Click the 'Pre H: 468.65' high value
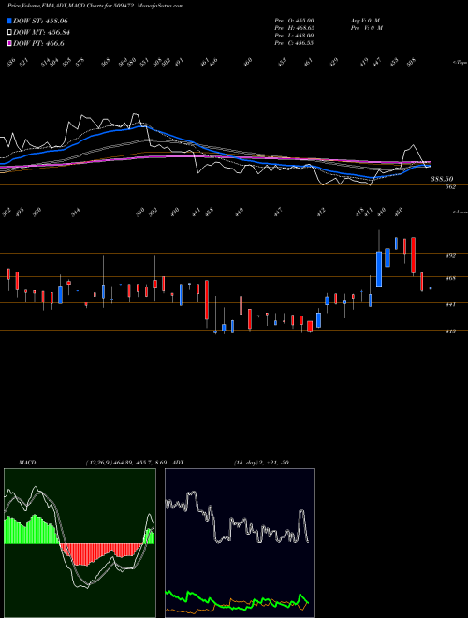Image resolution: width=468 pixels, height=618 pixels. pos(294,28)
